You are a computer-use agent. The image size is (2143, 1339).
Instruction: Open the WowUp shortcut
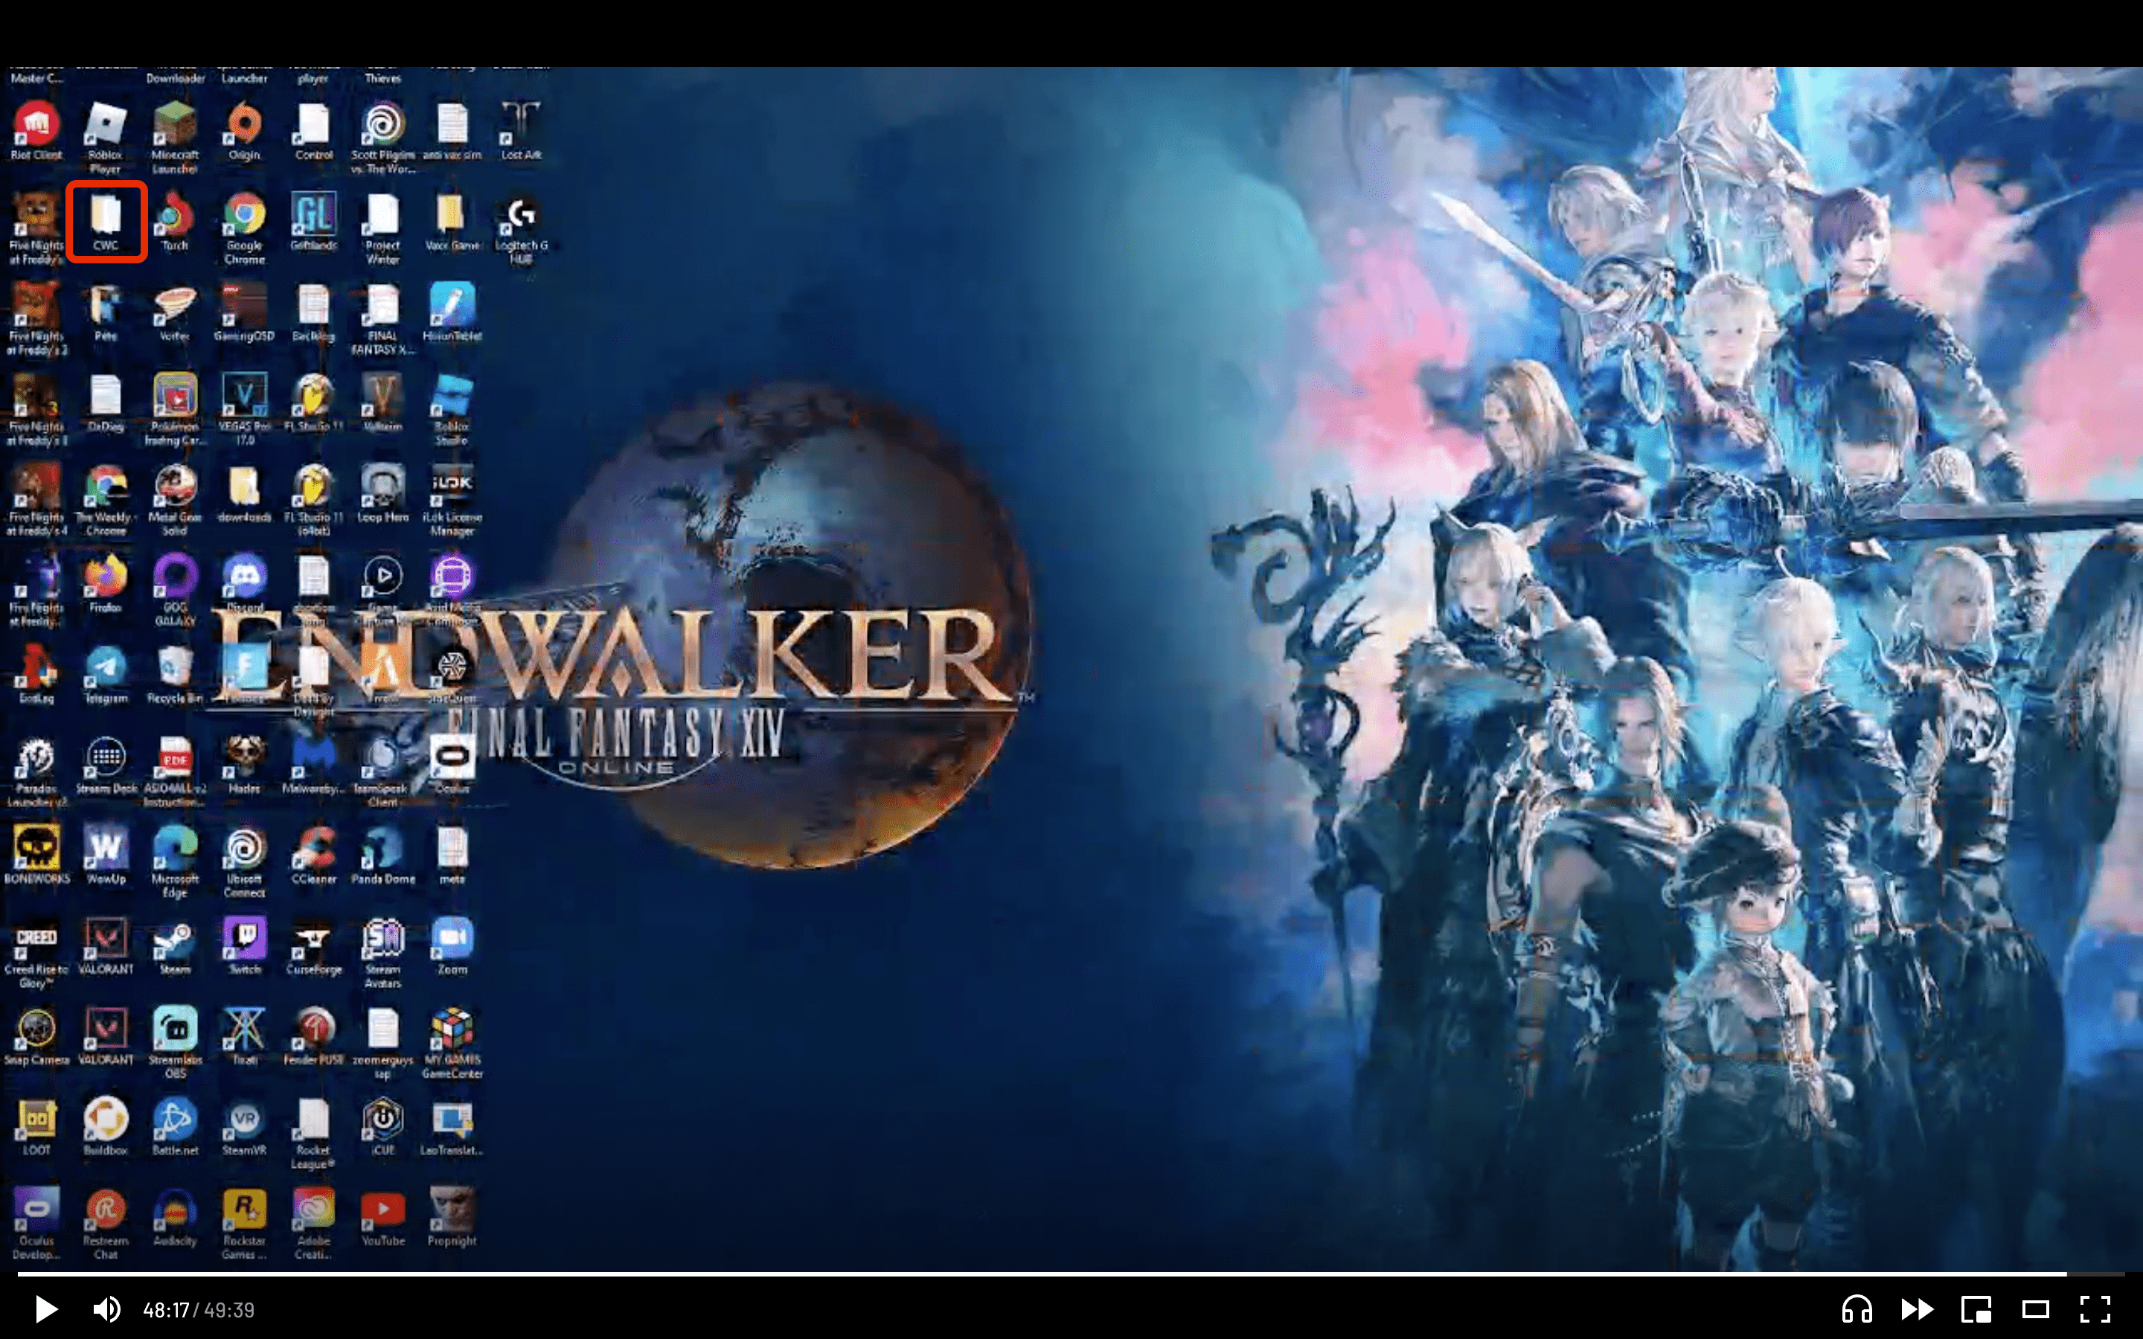pyautogui.click(x=106, y=855)
